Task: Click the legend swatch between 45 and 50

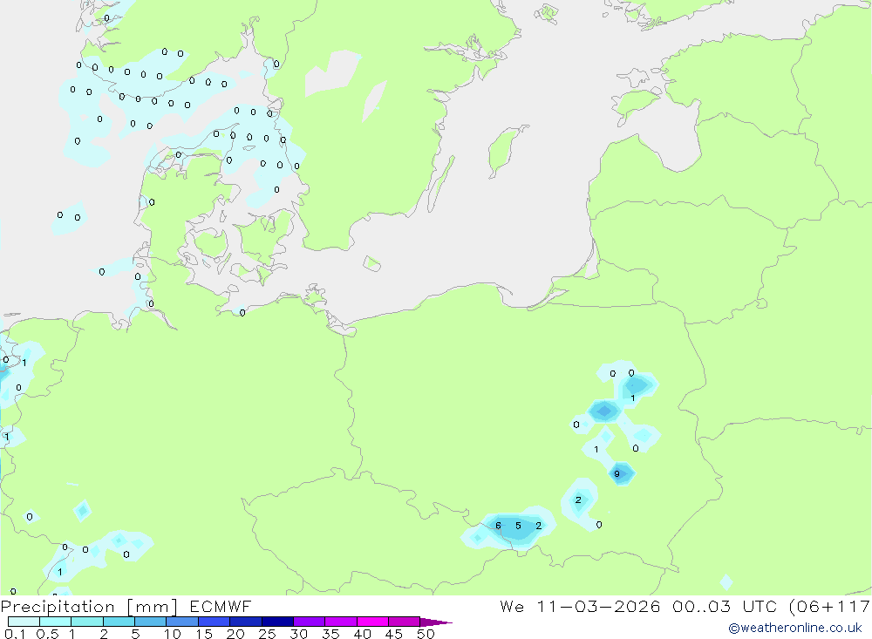Action: 405,622
